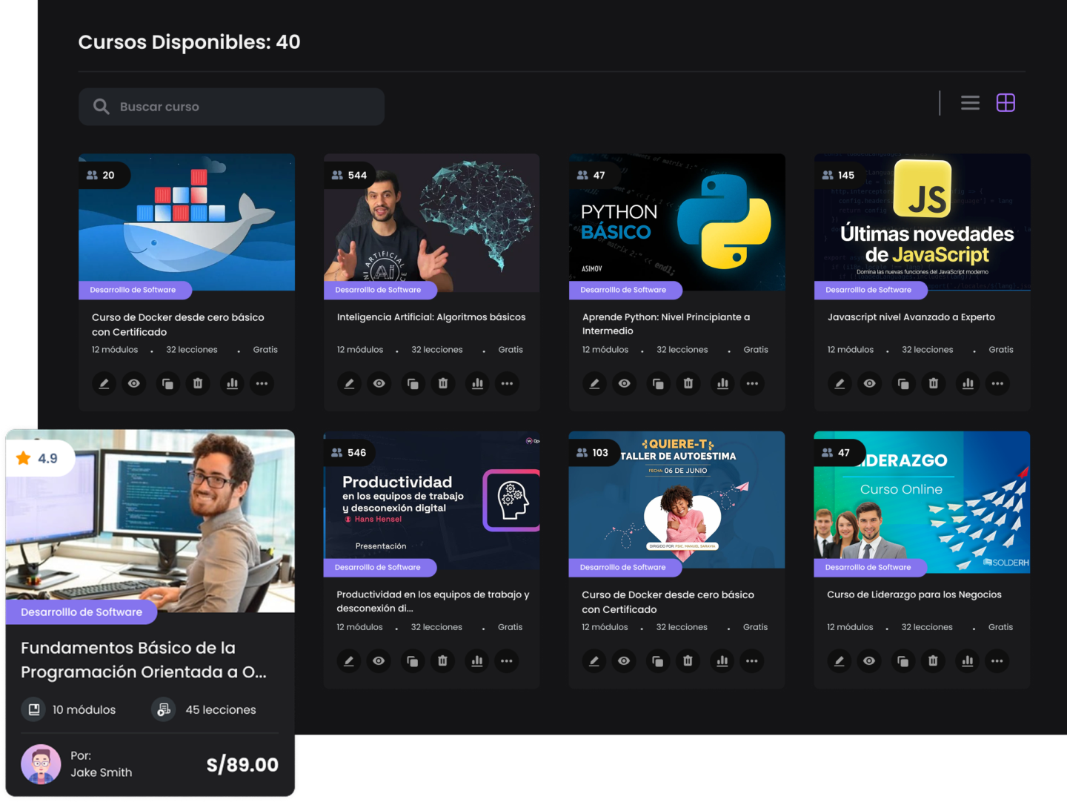
Task: Click the Buscar curso search field
Action: pyautogui.click(x=231, y=107)
